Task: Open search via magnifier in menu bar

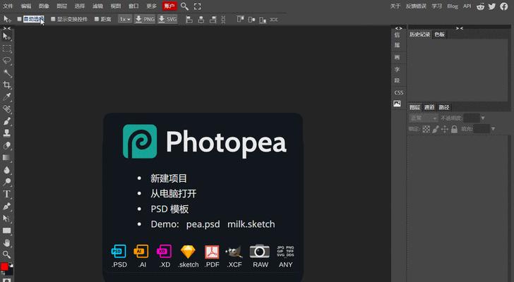Action: pos(184,6)
